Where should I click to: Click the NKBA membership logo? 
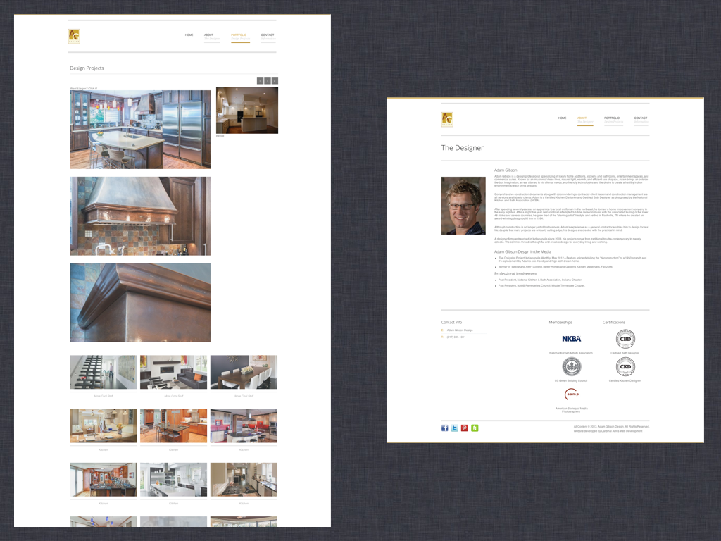click(571, 339)
